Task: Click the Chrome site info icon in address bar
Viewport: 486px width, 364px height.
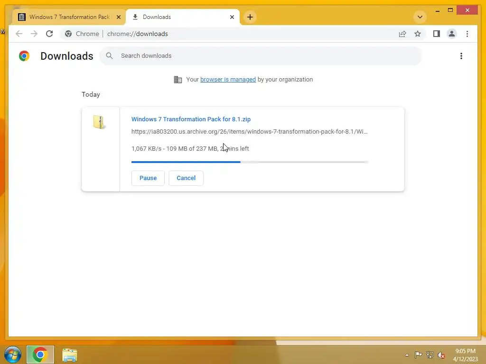Action: click(68, 34)
